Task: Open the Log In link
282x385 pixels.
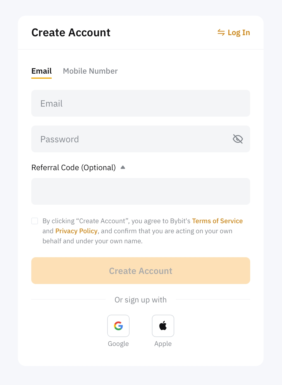Action: coord(239,33)
